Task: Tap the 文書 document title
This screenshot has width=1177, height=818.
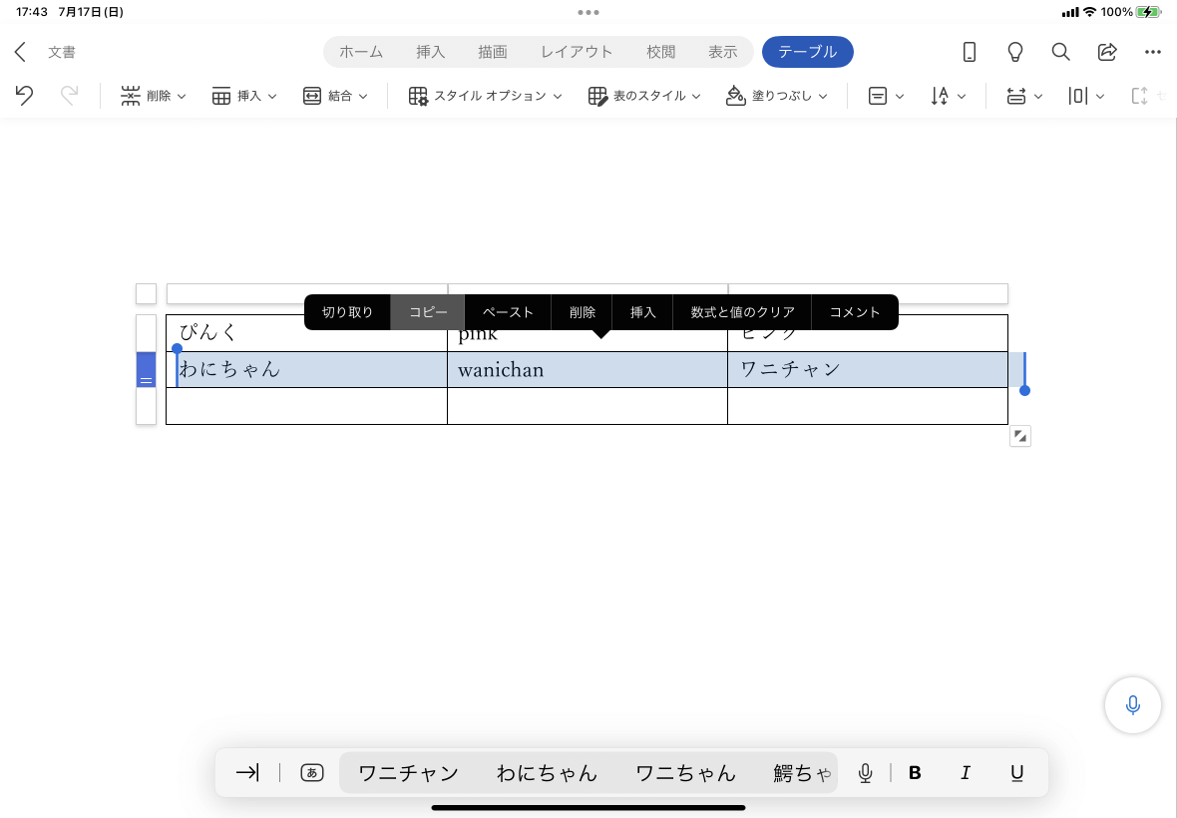Action: click(62, 52)
